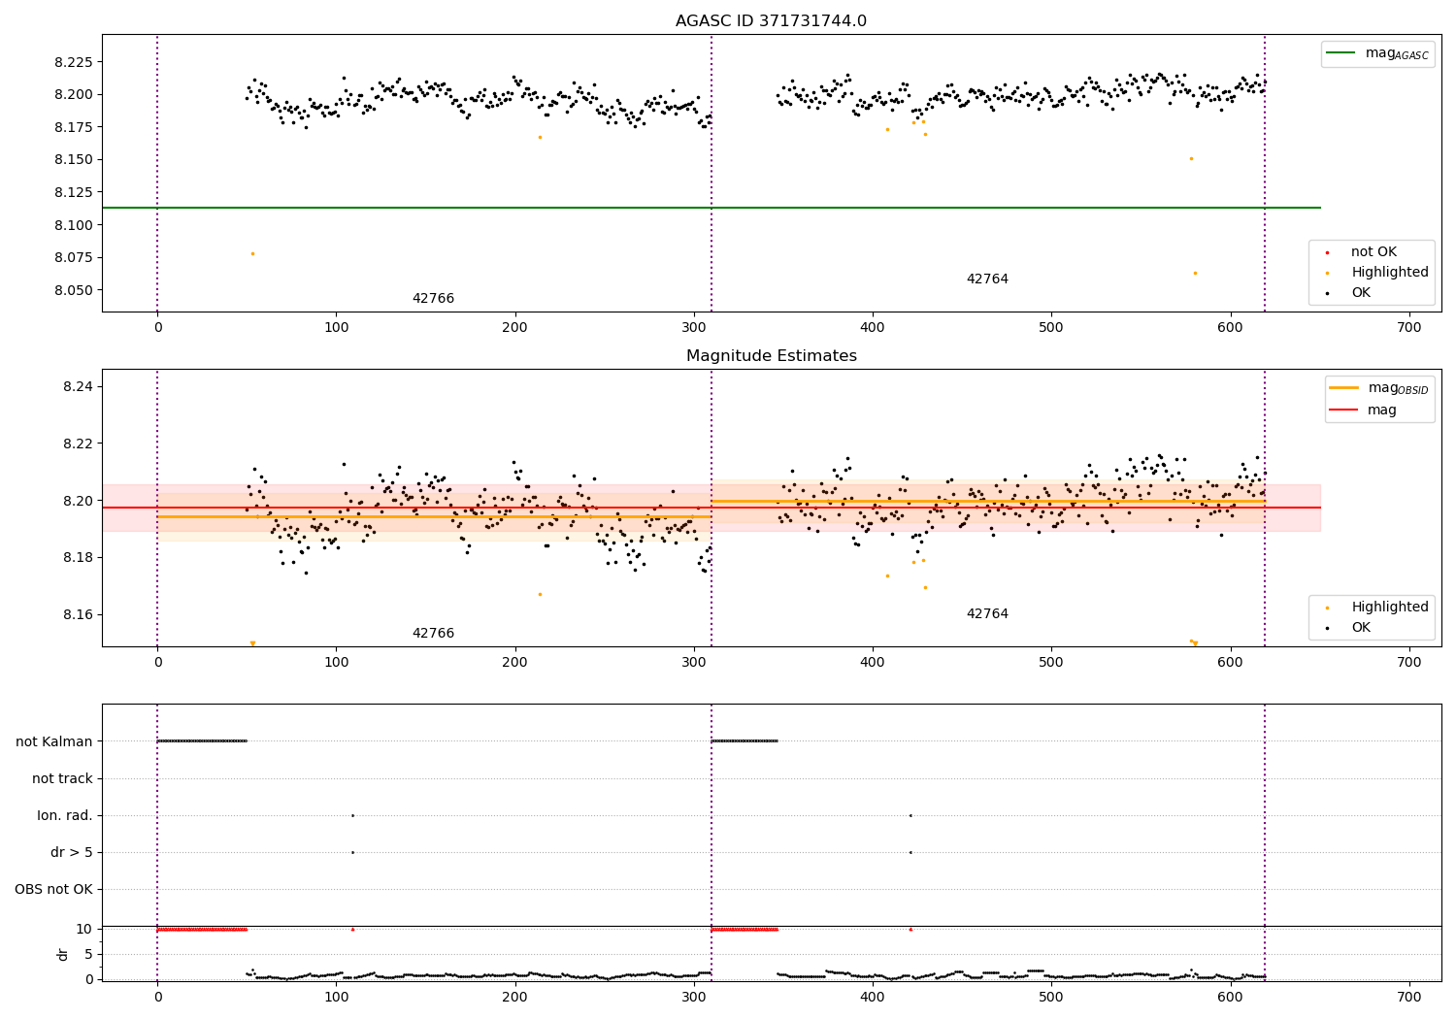
Task: Click the title "AGASC ID 371731744.0"
Action: 771,21
